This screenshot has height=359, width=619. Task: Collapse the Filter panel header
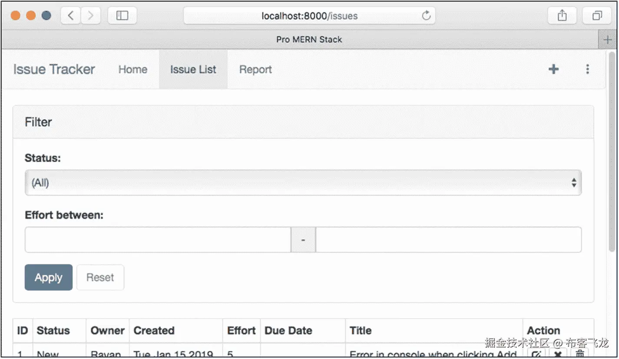(303, 122)
